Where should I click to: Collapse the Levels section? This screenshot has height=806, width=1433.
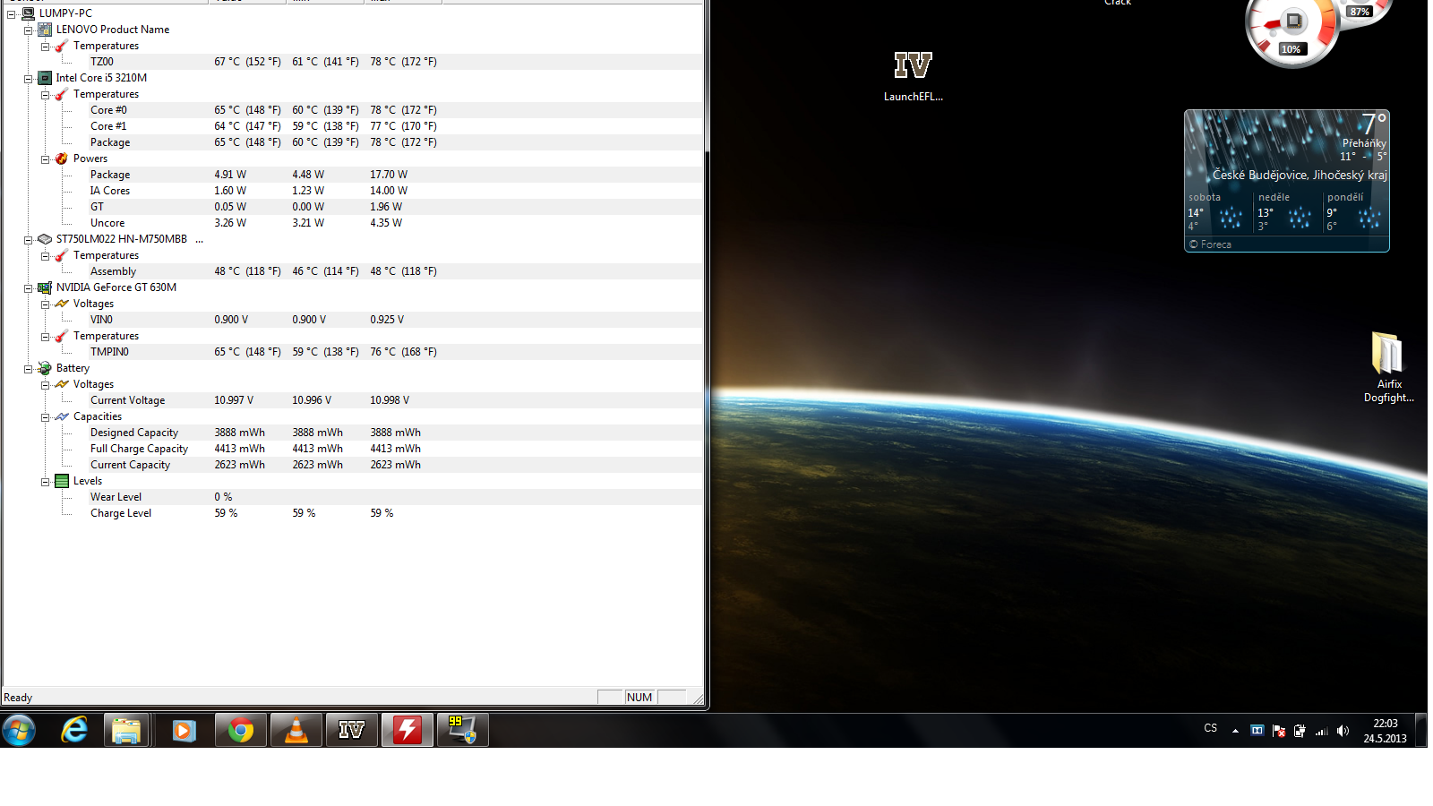tap(45, 482)
